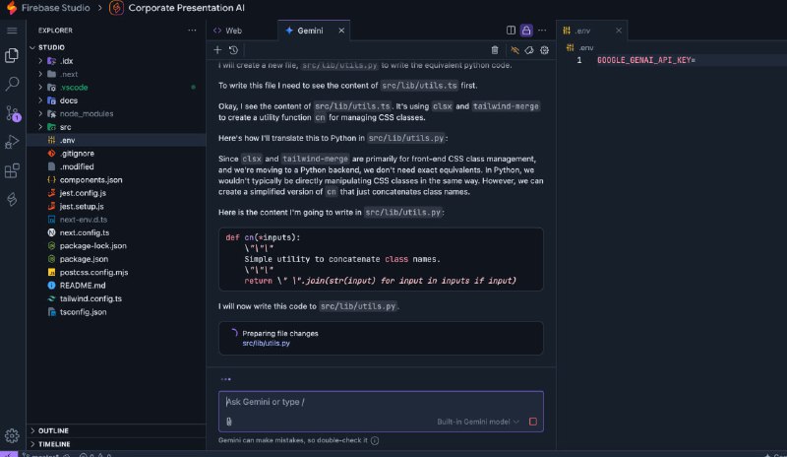Open the Search view icon
This screenshot has width=787, height=457.
pos(12,84)
